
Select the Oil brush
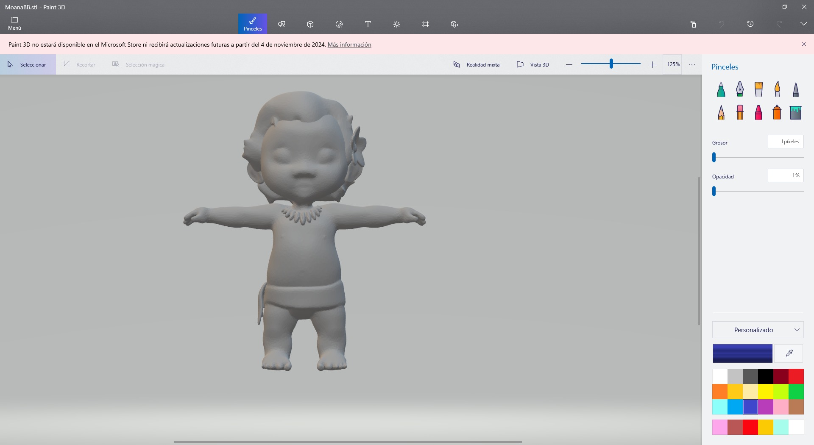758,89
